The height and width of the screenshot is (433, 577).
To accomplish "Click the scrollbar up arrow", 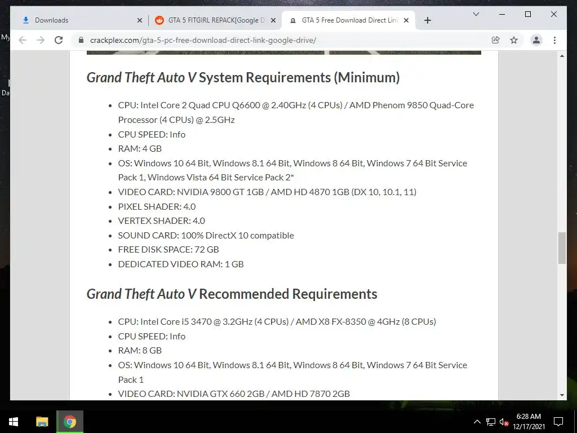I will coord(562,56).
